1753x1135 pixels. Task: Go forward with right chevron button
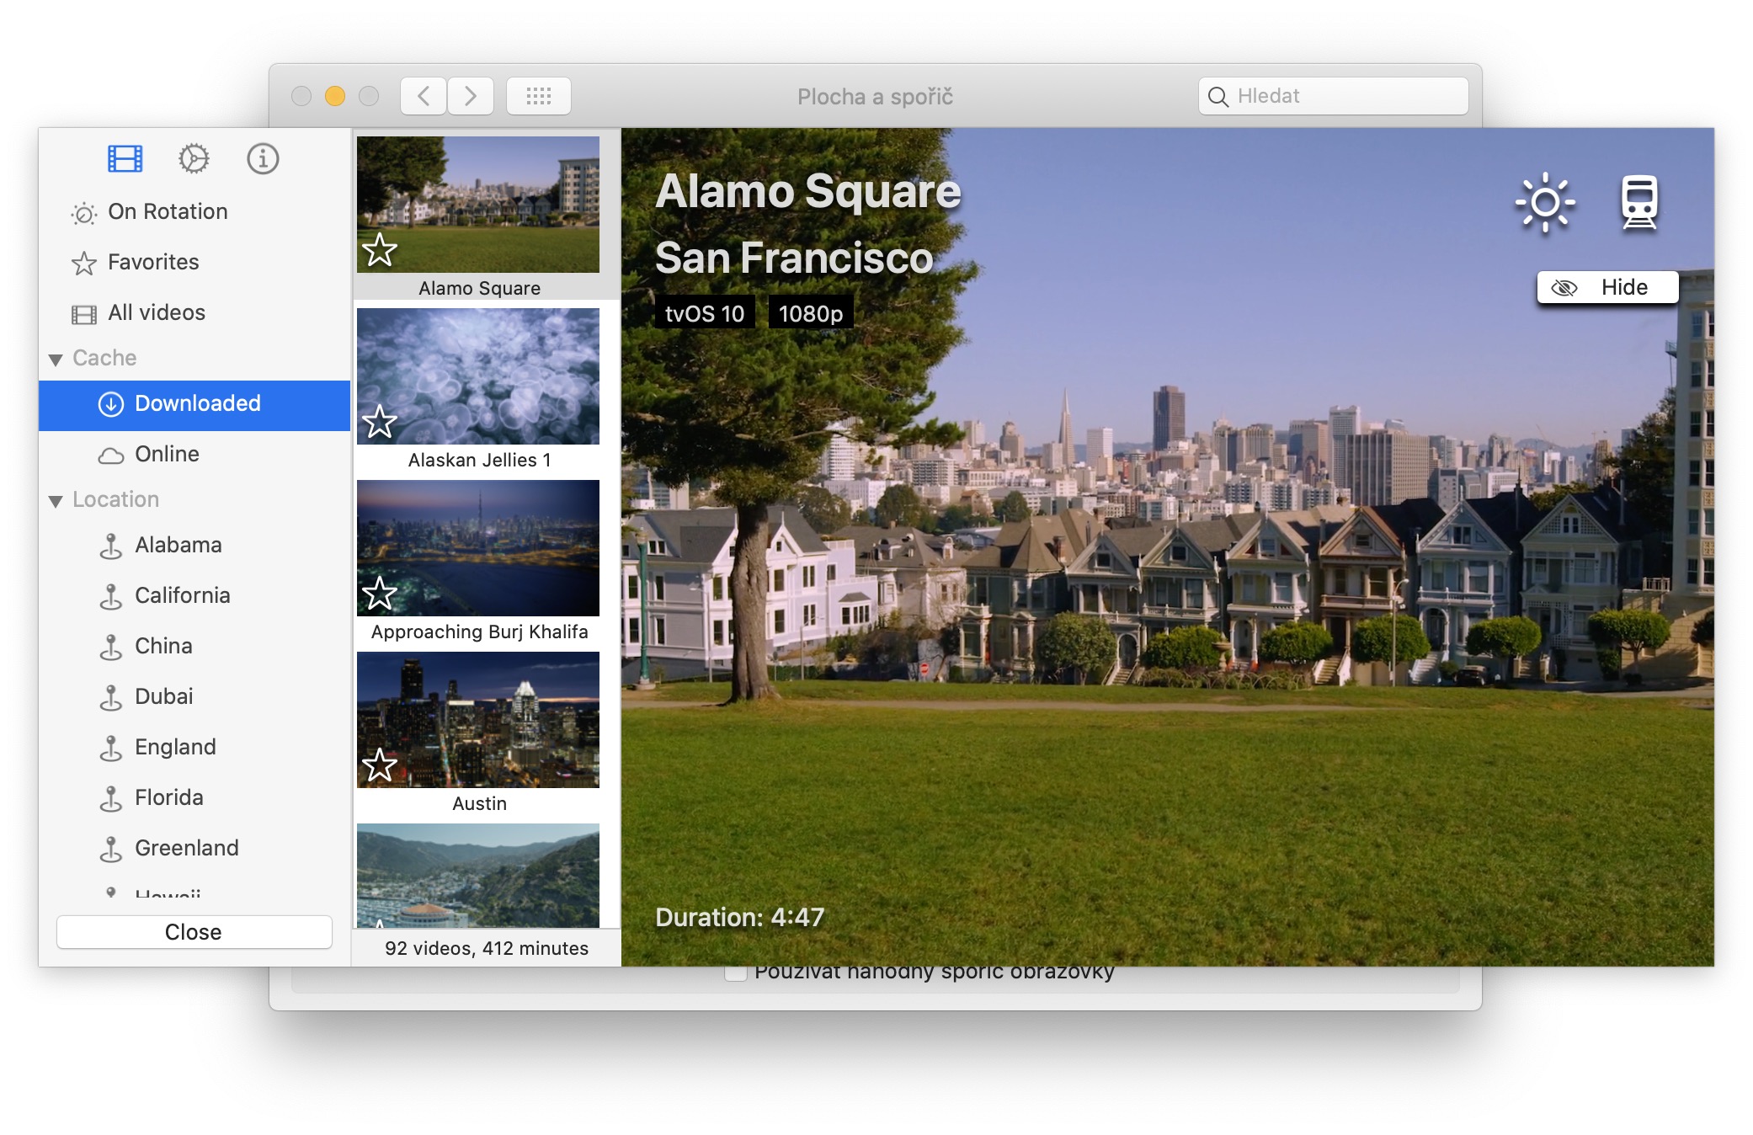471,96
